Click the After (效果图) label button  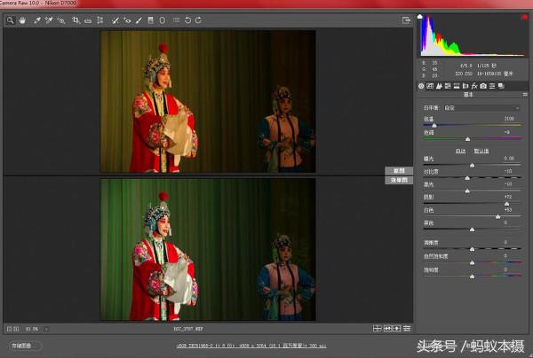tap(399, 181)
